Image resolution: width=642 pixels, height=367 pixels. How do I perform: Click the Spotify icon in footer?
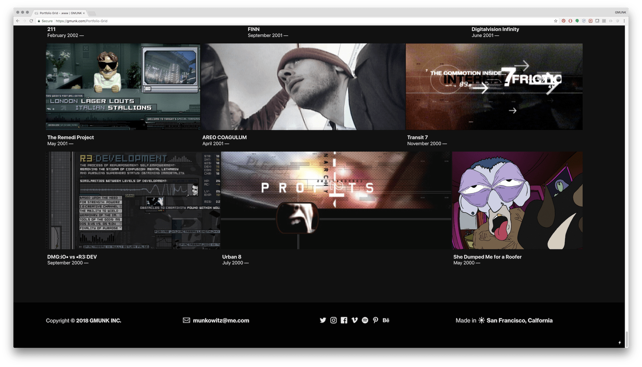pos(365,320)
